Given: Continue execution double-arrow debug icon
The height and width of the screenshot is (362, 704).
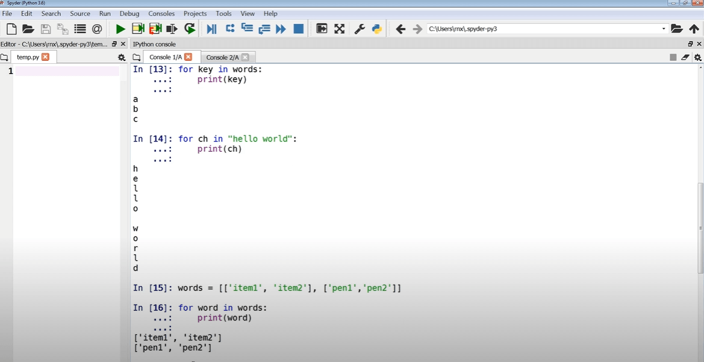Looking at the screenshot, I should tap(281, 29).
